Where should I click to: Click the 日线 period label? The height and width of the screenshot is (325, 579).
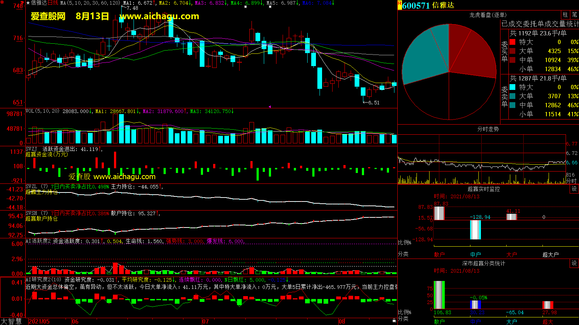[x=52, y=3]
